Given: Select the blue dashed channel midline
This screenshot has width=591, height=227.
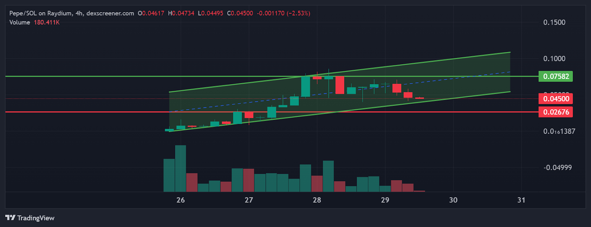Looking at the screenshot, I should tap(462, 78).
